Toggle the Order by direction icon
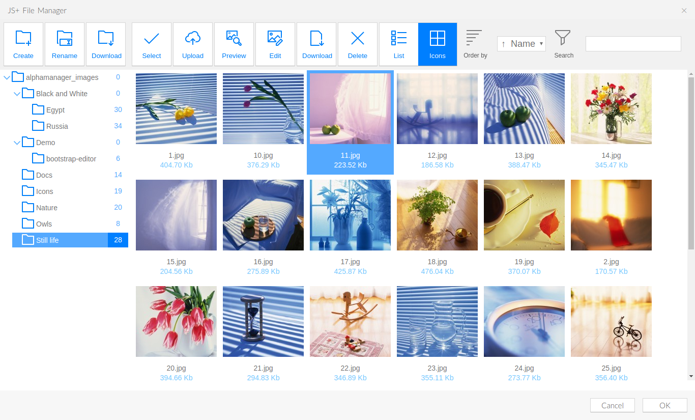This screenshot has width=695, height=420. point(474,38)
